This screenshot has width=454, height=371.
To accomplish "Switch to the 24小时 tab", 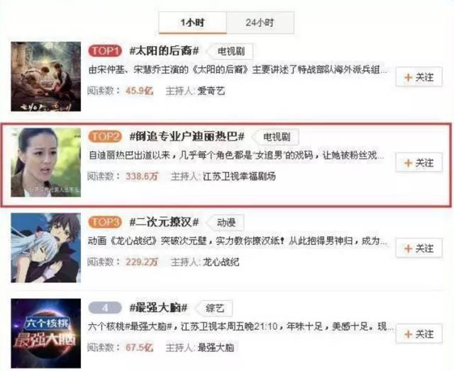I will pyautogui.click(x=260, y=23).
